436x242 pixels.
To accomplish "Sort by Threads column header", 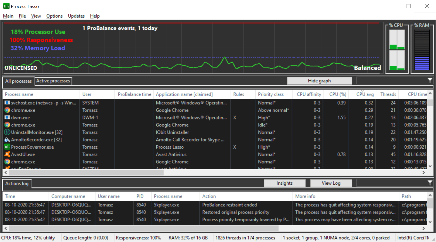I will pyautogui.click(x=387, y=94).
